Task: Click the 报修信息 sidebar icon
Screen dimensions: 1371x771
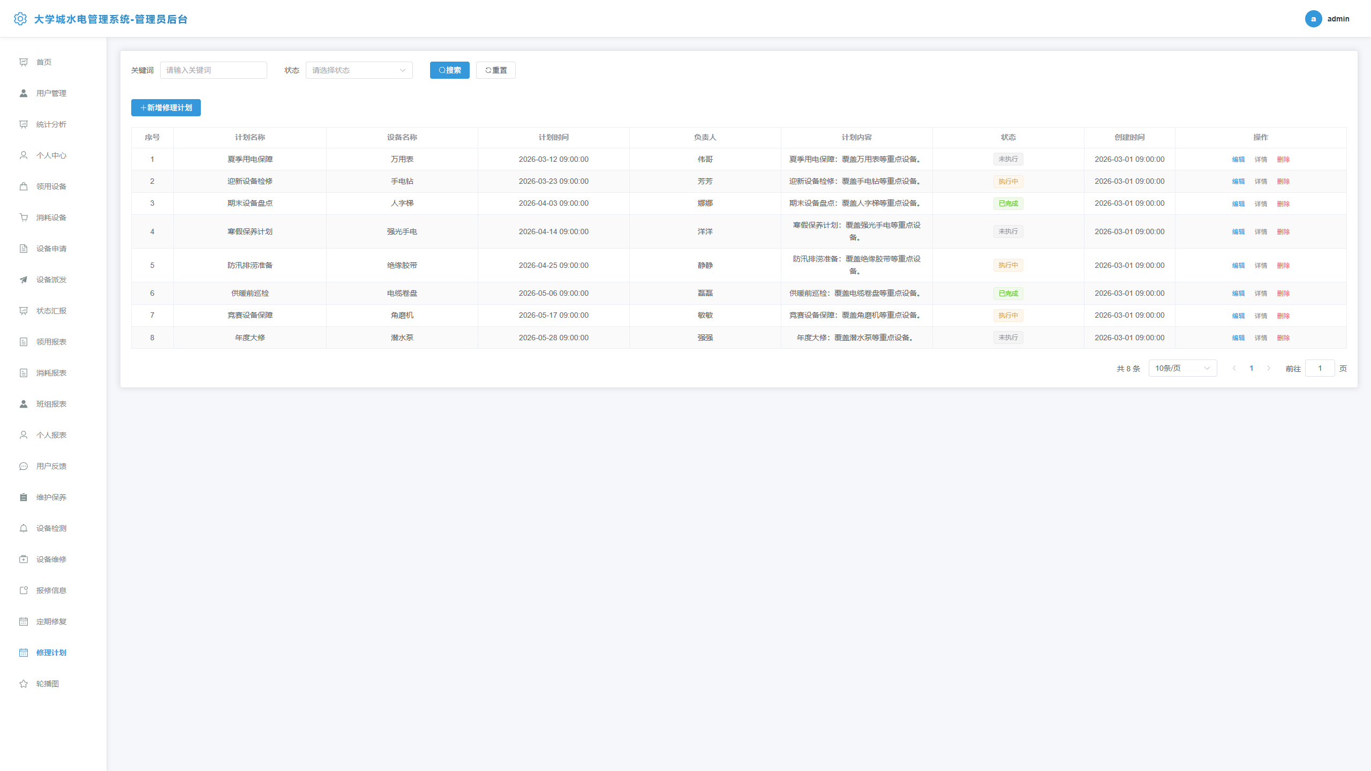Action: pos(24,590)
